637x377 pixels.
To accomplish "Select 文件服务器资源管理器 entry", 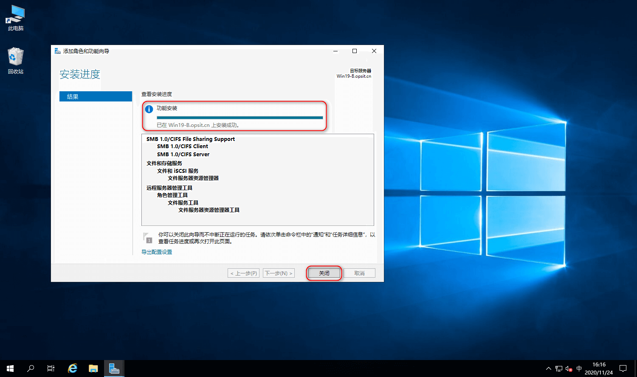I will coord(193,178).
